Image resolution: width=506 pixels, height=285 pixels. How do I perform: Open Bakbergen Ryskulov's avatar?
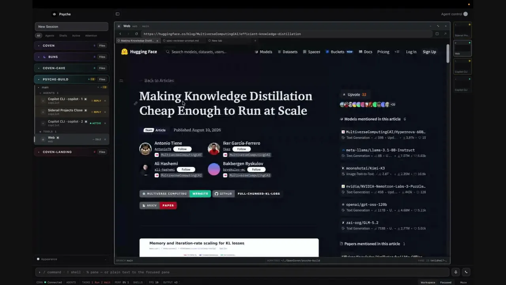click(214, 169)
